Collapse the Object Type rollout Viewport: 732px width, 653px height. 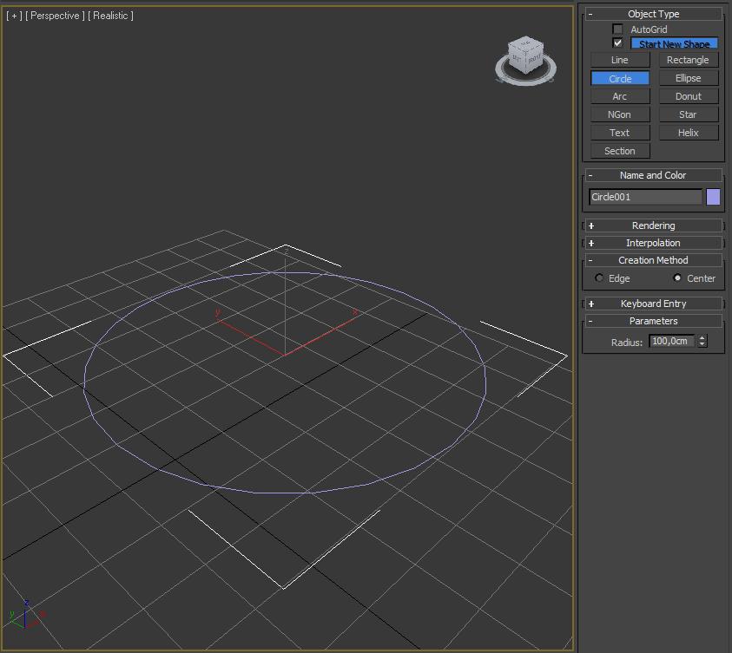point(653,14)
